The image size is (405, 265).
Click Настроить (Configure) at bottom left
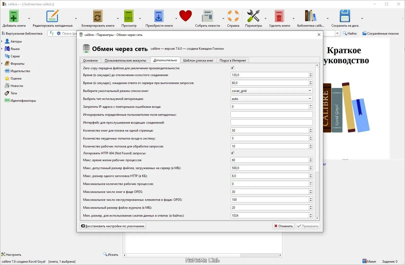click(x=11, y=255)
